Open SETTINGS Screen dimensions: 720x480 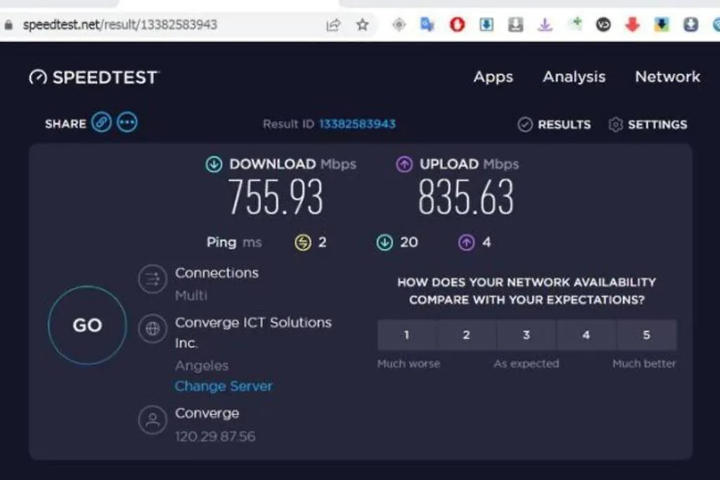(657, 124)
